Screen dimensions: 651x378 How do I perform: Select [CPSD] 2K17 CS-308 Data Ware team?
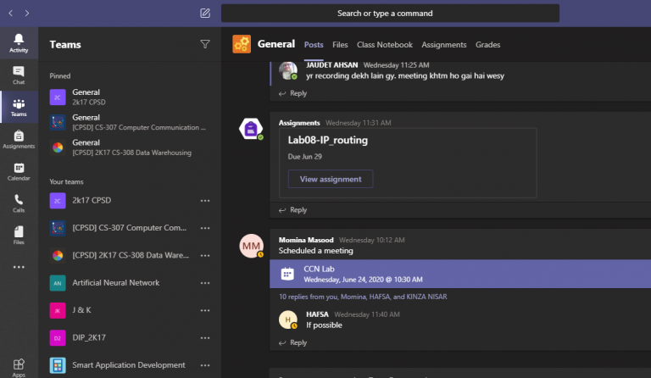click(130, 255)
